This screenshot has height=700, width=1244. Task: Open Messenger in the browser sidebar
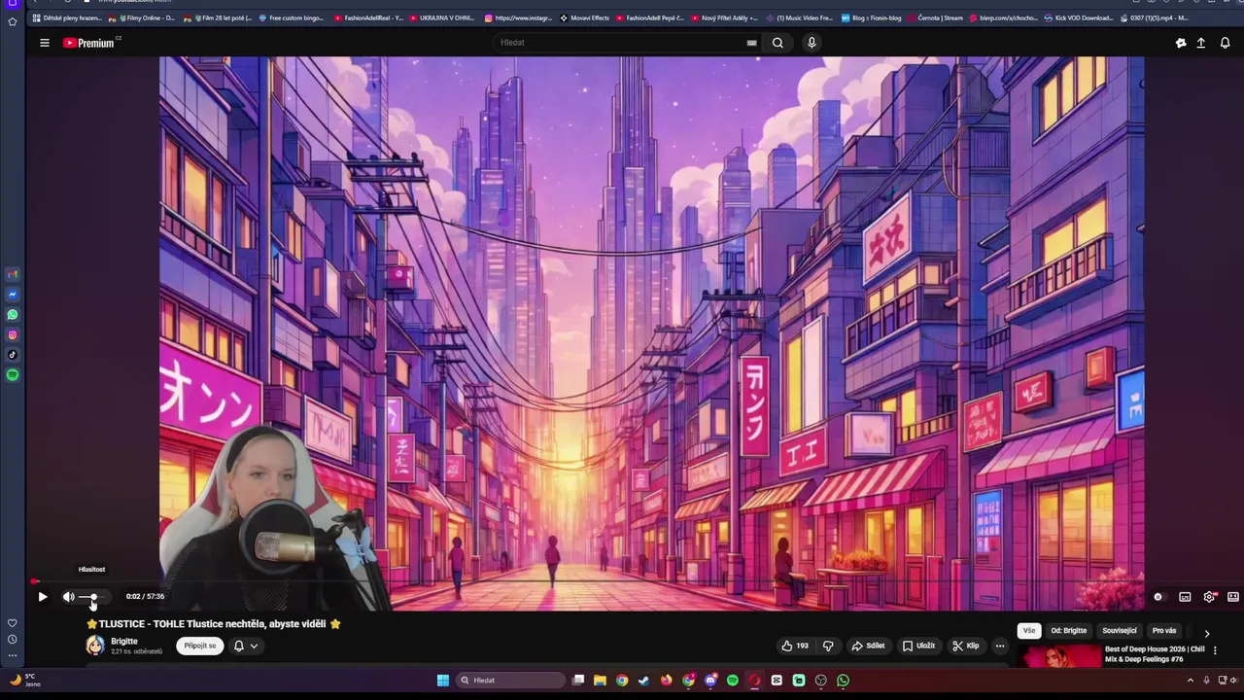(x=13, y=295)
